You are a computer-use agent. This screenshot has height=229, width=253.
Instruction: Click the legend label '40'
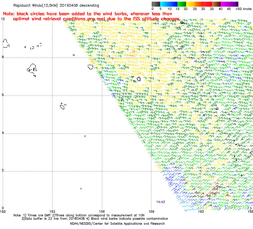[x=220, y=9]
